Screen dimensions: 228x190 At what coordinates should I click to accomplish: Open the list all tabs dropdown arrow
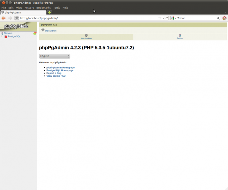225,12
